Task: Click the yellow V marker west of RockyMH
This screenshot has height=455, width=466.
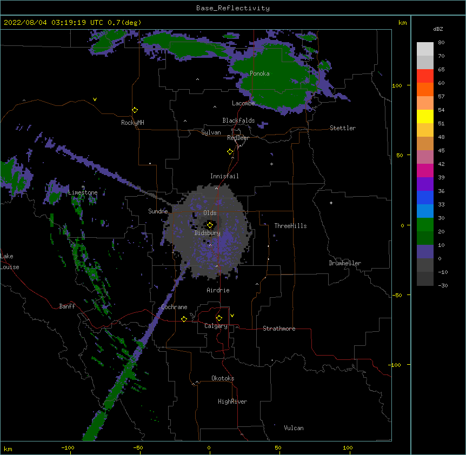Action: point(95,99)
